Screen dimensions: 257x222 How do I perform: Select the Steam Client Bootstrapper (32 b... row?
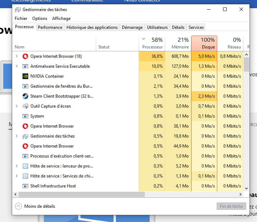click(128, 96)
